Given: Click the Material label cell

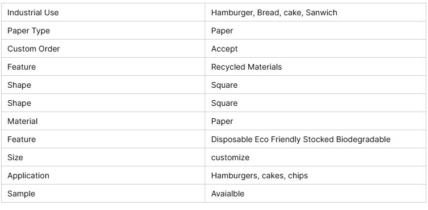Looking at the screenshot, I should pyautogui.click(x=103, y=121).
